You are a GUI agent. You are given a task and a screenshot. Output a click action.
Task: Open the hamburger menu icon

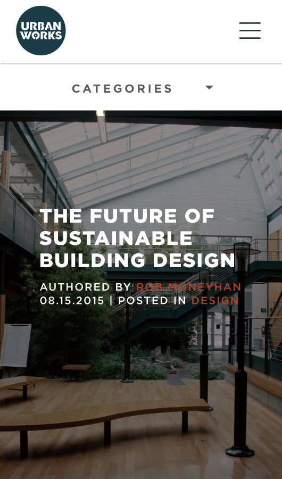point(250,30)
